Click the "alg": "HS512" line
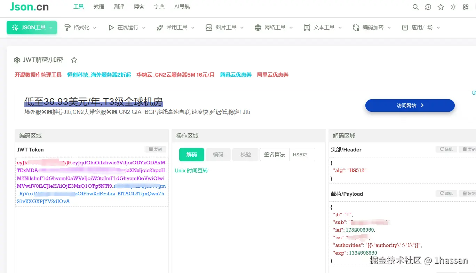Viewport: 476px width, 273px height. [350, 171]
